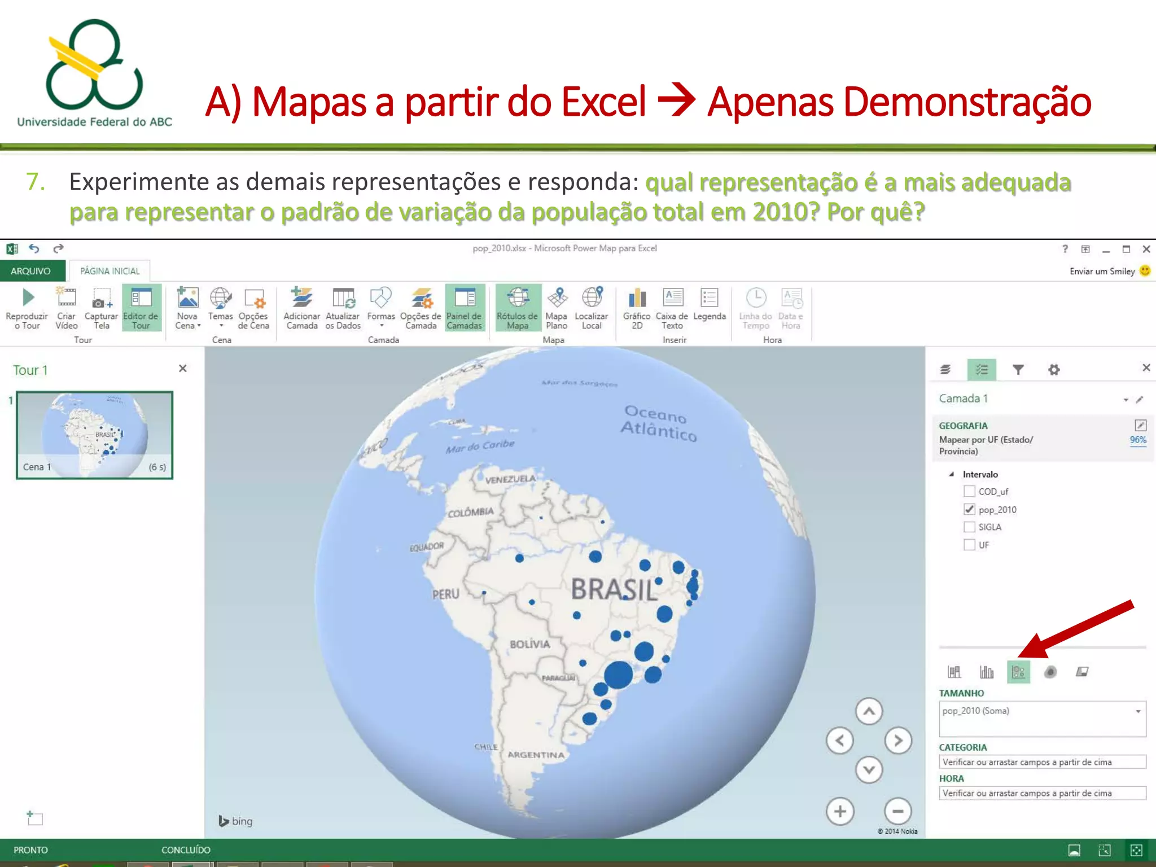Image resolution: width=1156 pixels, height=867 pixels.
Task: Click Atualizar os Dados icon
Action: 343,297
